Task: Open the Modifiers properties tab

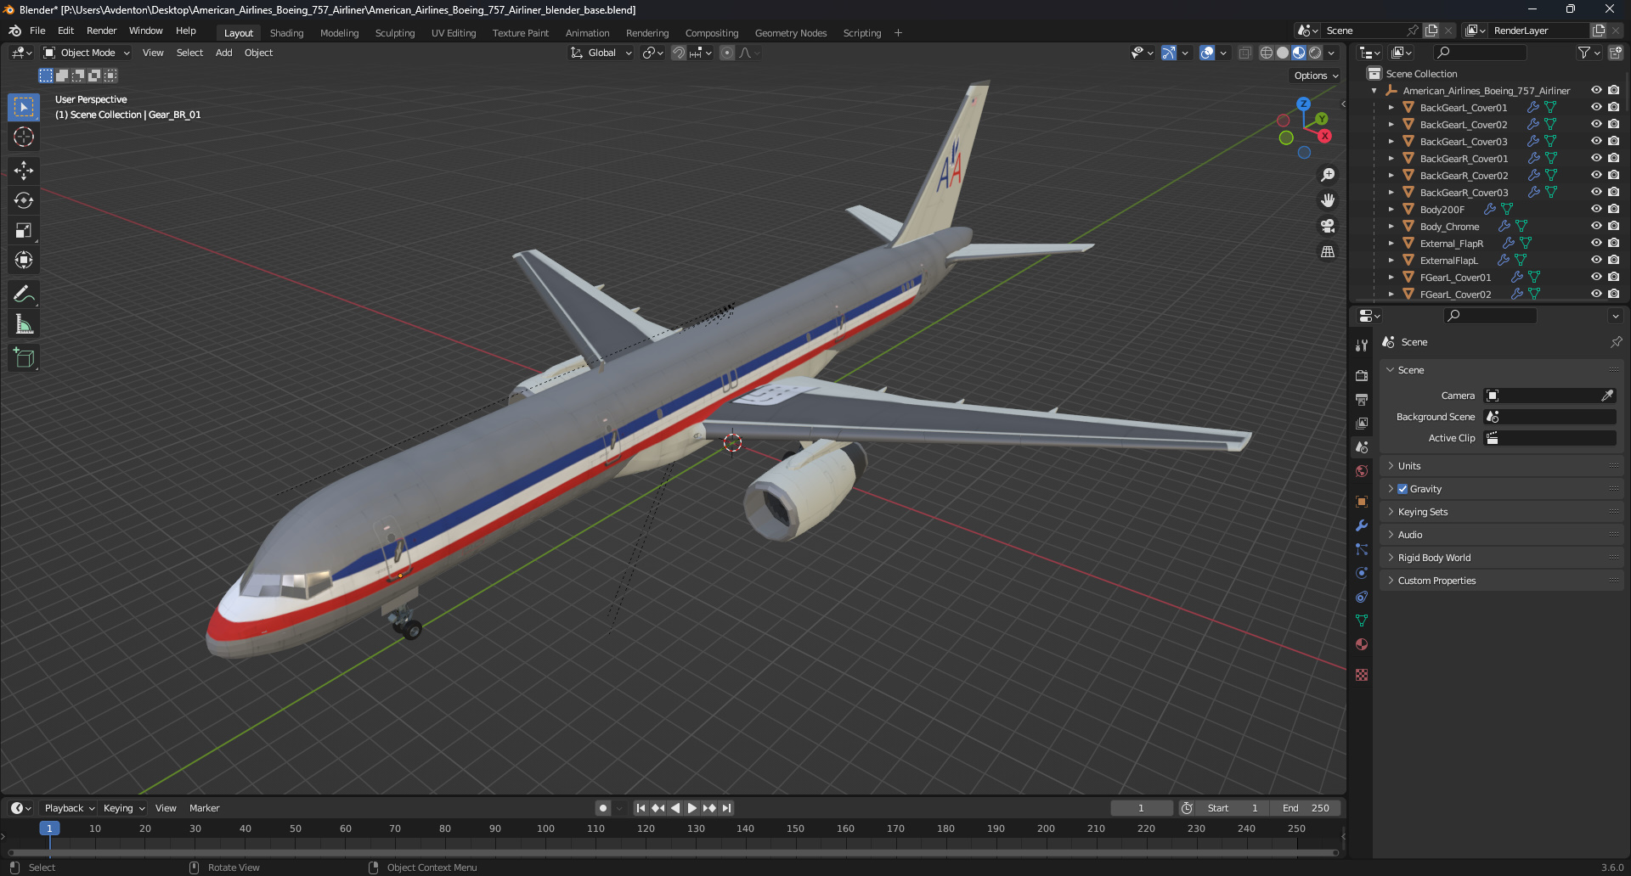Action: pyautogui.click(x=1362, y=525)
